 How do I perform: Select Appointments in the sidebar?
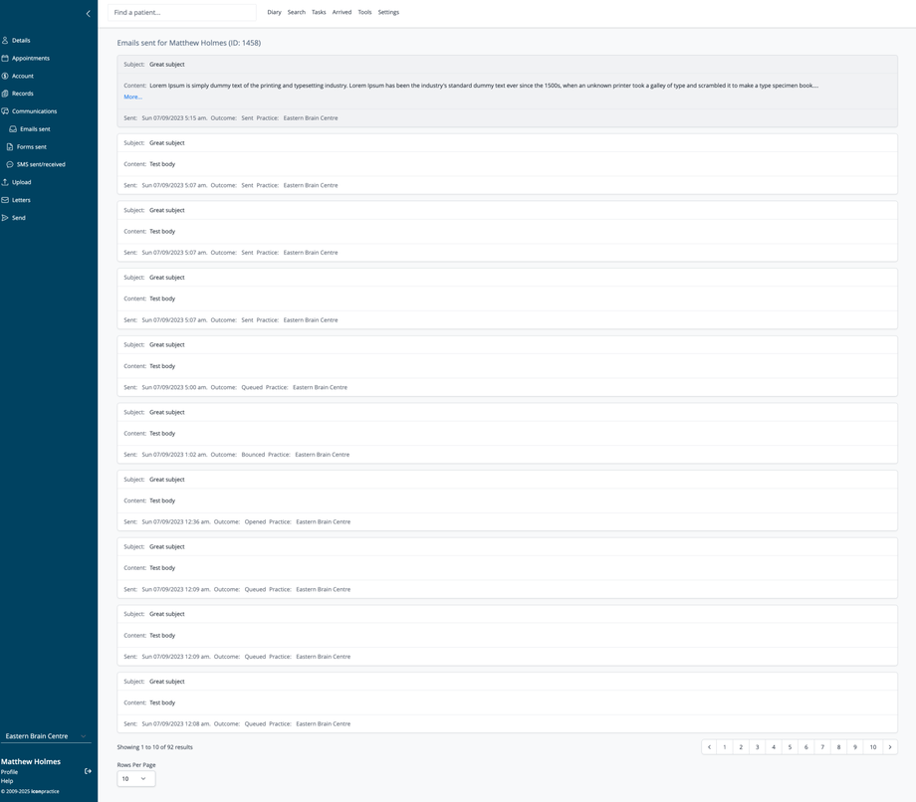(x=31, y=59)
